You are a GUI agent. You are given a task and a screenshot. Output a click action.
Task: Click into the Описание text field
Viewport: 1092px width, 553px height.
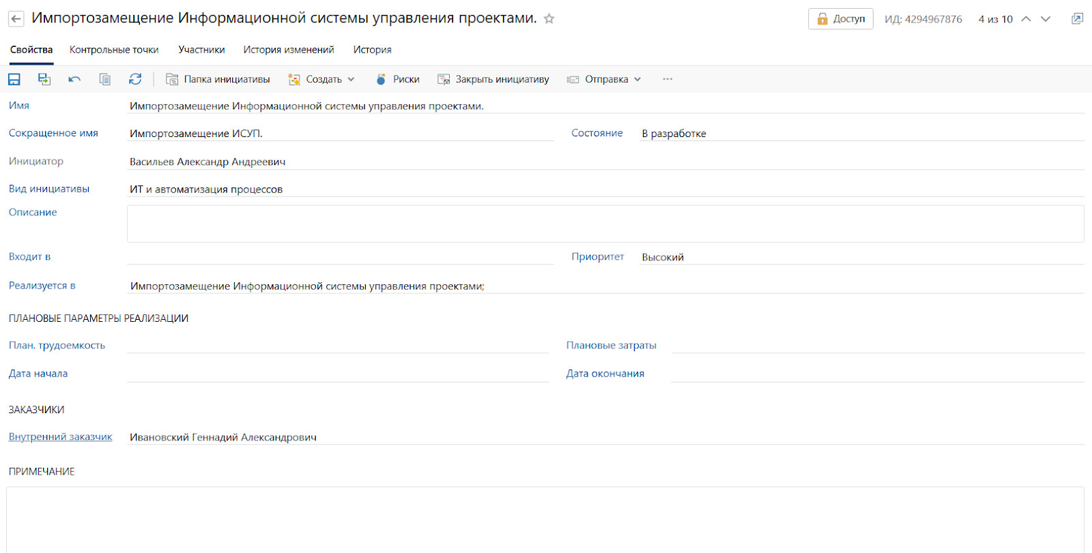tap(605, 224)
